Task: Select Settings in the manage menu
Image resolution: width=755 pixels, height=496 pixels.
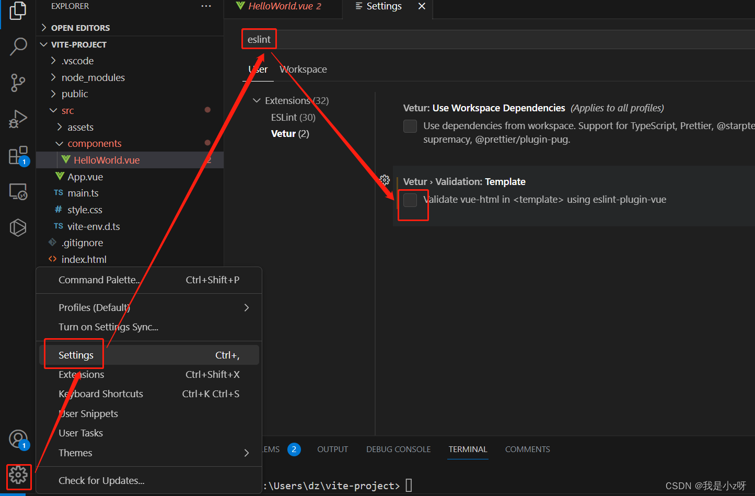Action: coord(149,355)
